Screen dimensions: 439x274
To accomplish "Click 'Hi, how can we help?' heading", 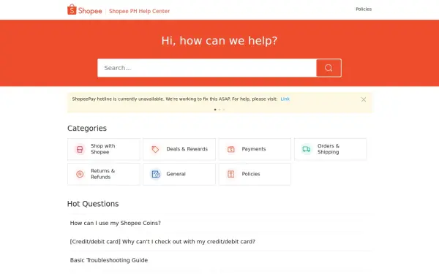I will pos(219,41).
